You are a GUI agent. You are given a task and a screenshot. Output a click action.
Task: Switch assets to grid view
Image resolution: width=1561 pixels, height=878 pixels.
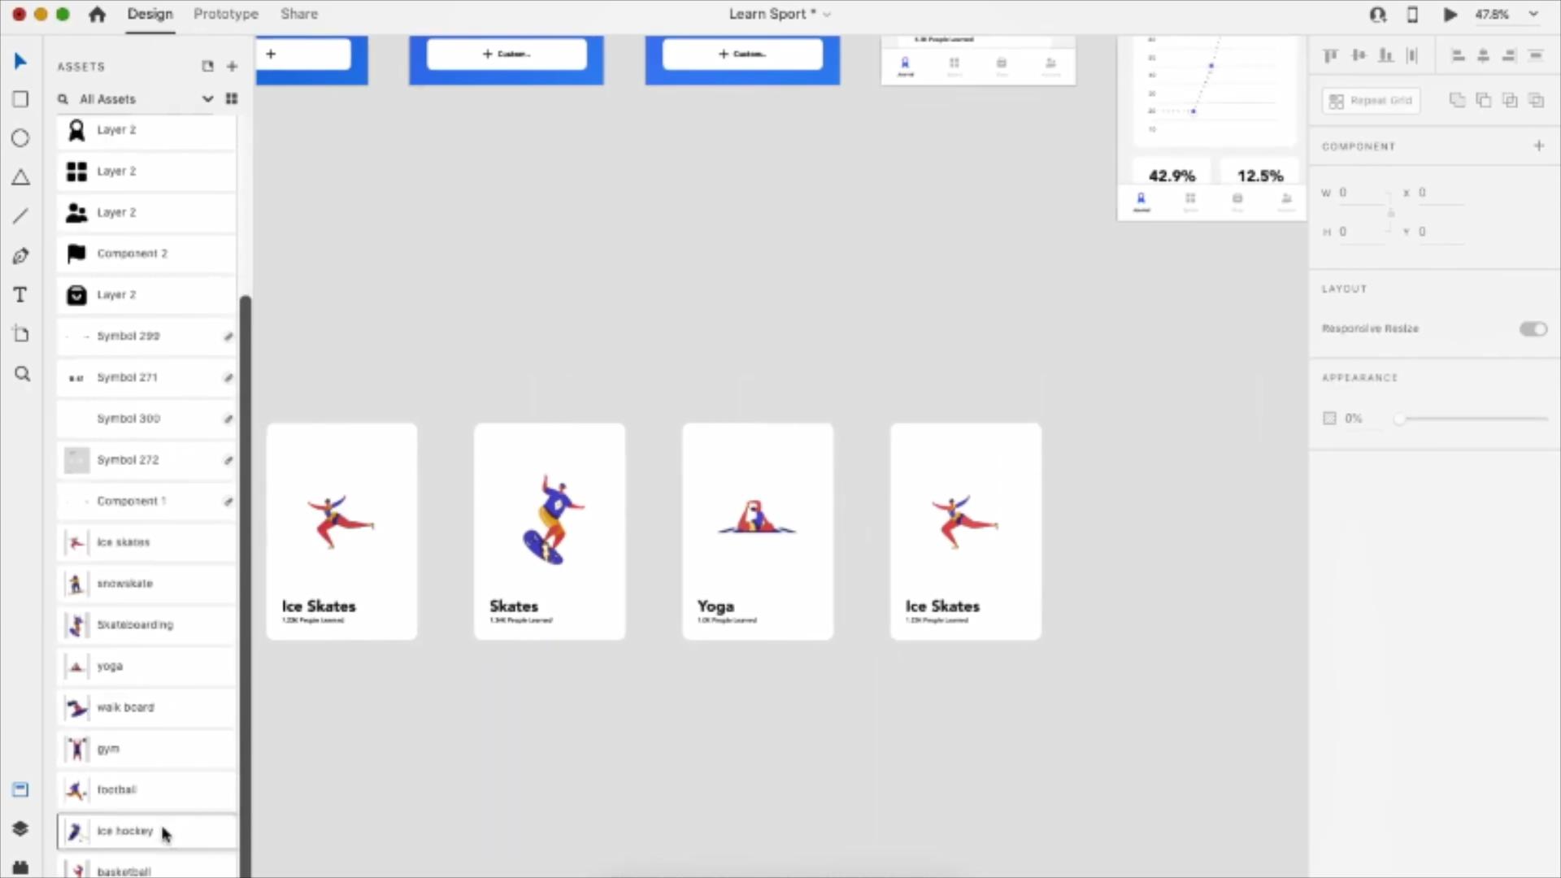pyautogui.click(x=232, y=99)
